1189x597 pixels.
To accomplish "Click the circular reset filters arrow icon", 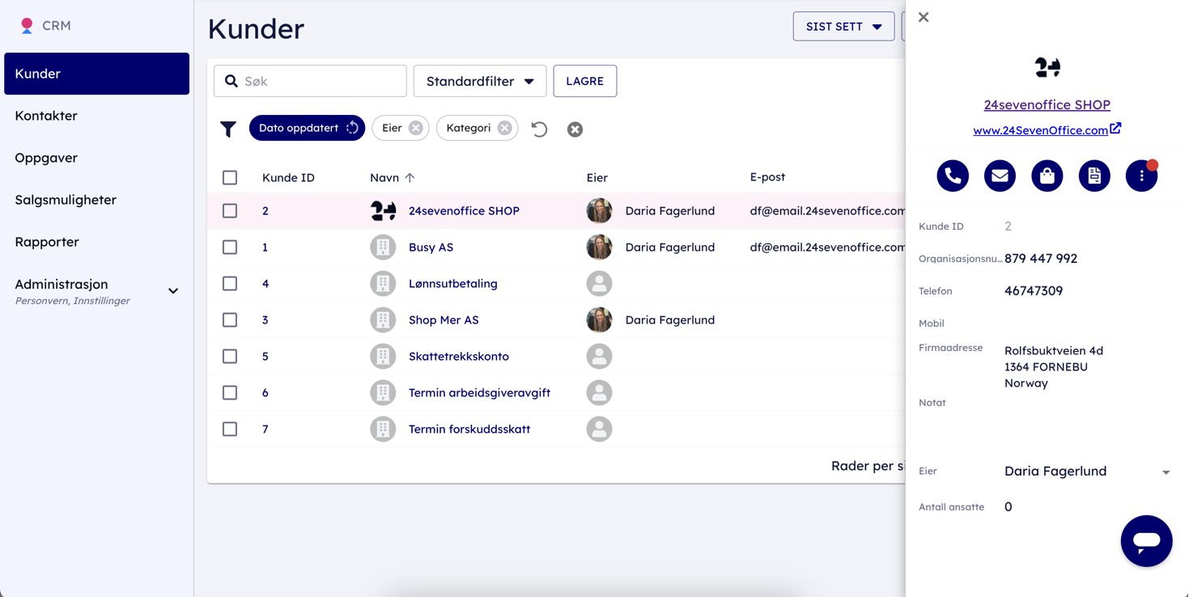I will [x=539, y=129].
